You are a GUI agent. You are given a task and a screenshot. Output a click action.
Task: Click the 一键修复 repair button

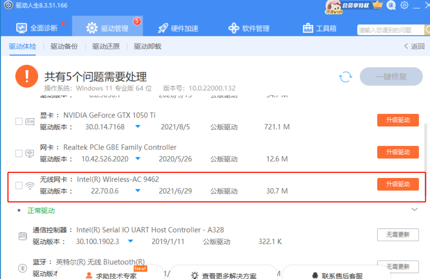coord(391,77)
